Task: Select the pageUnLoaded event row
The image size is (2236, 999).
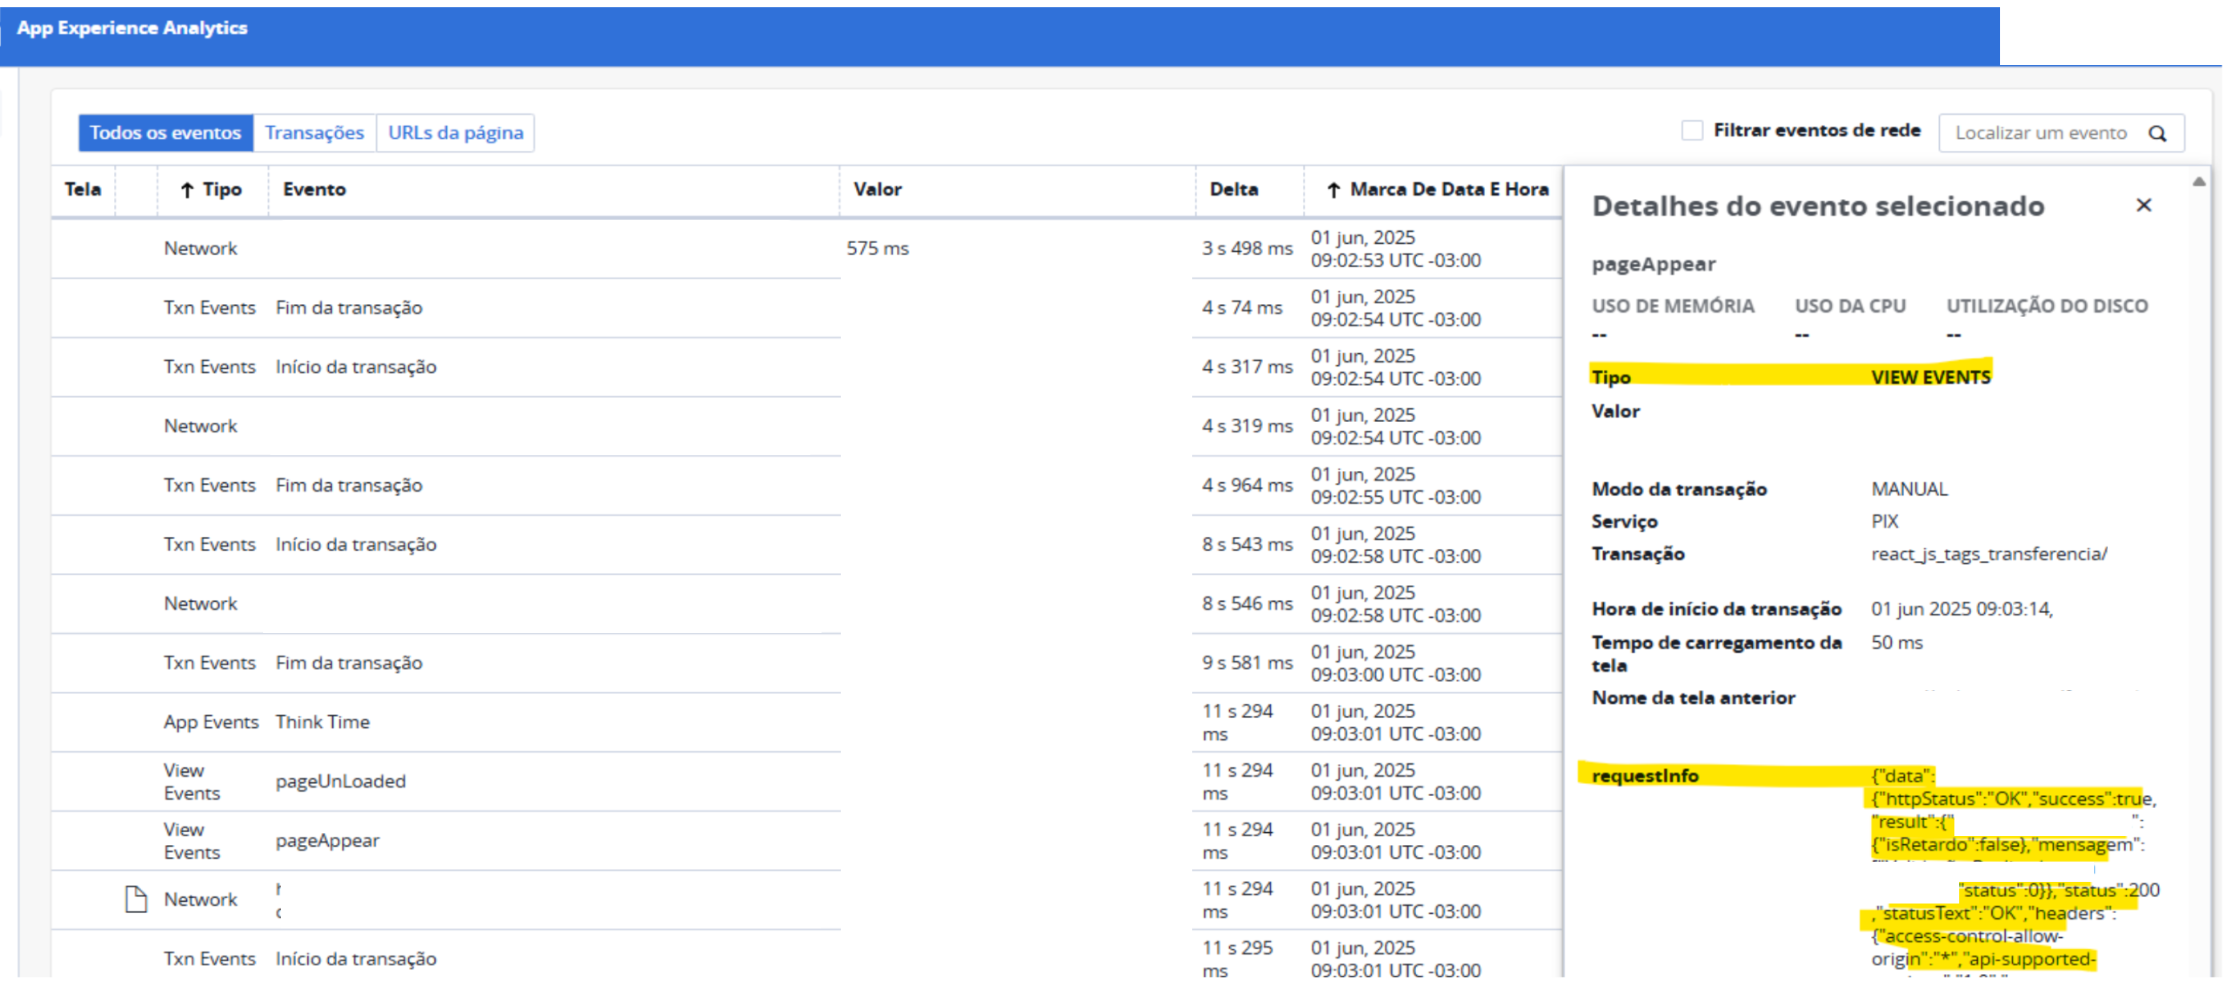Action: pyautogui.click(x=340, y=782)
